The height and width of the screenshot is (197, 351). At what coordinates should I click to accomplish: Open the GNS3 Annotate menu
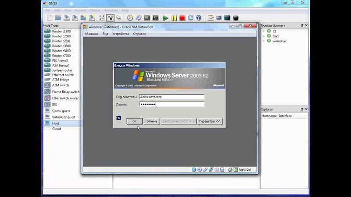[111, 10]
